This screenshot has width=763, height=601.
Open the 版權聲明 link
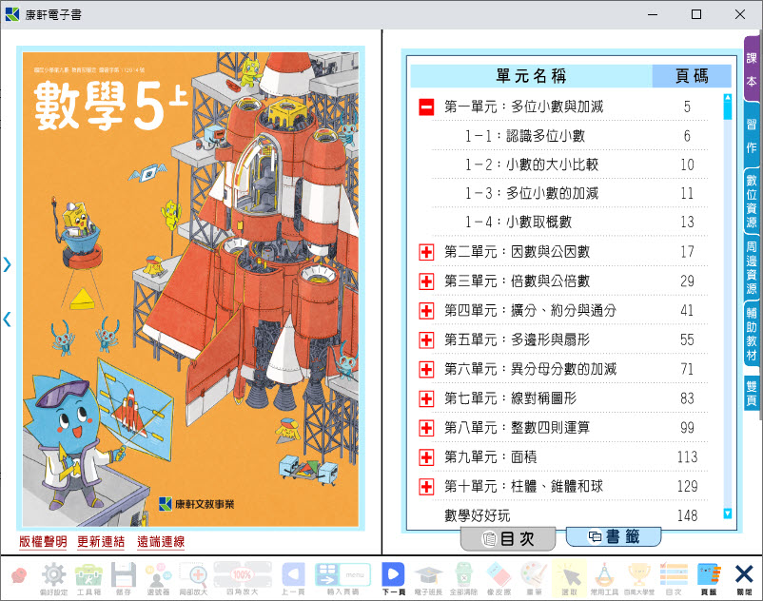point(43,542)
